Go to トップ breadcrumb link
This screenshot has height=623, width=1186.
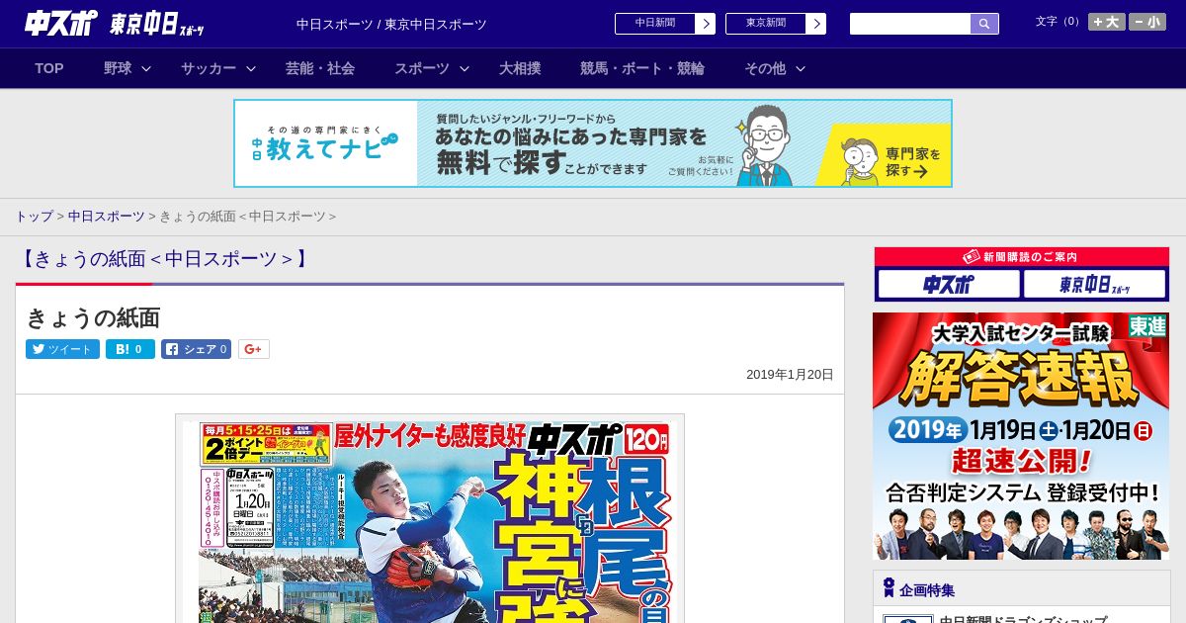pyautogui.click(x=34, y=216)
